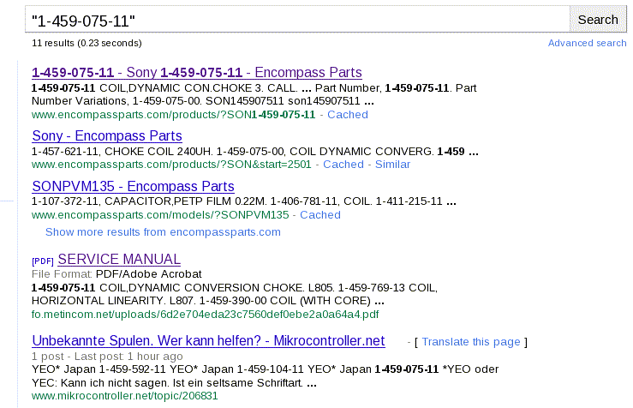Click the '11 results (0.23 seconds)' text
Image resolution: width=633 pixels, height=408 pixels.
click(x=87, y=43)
